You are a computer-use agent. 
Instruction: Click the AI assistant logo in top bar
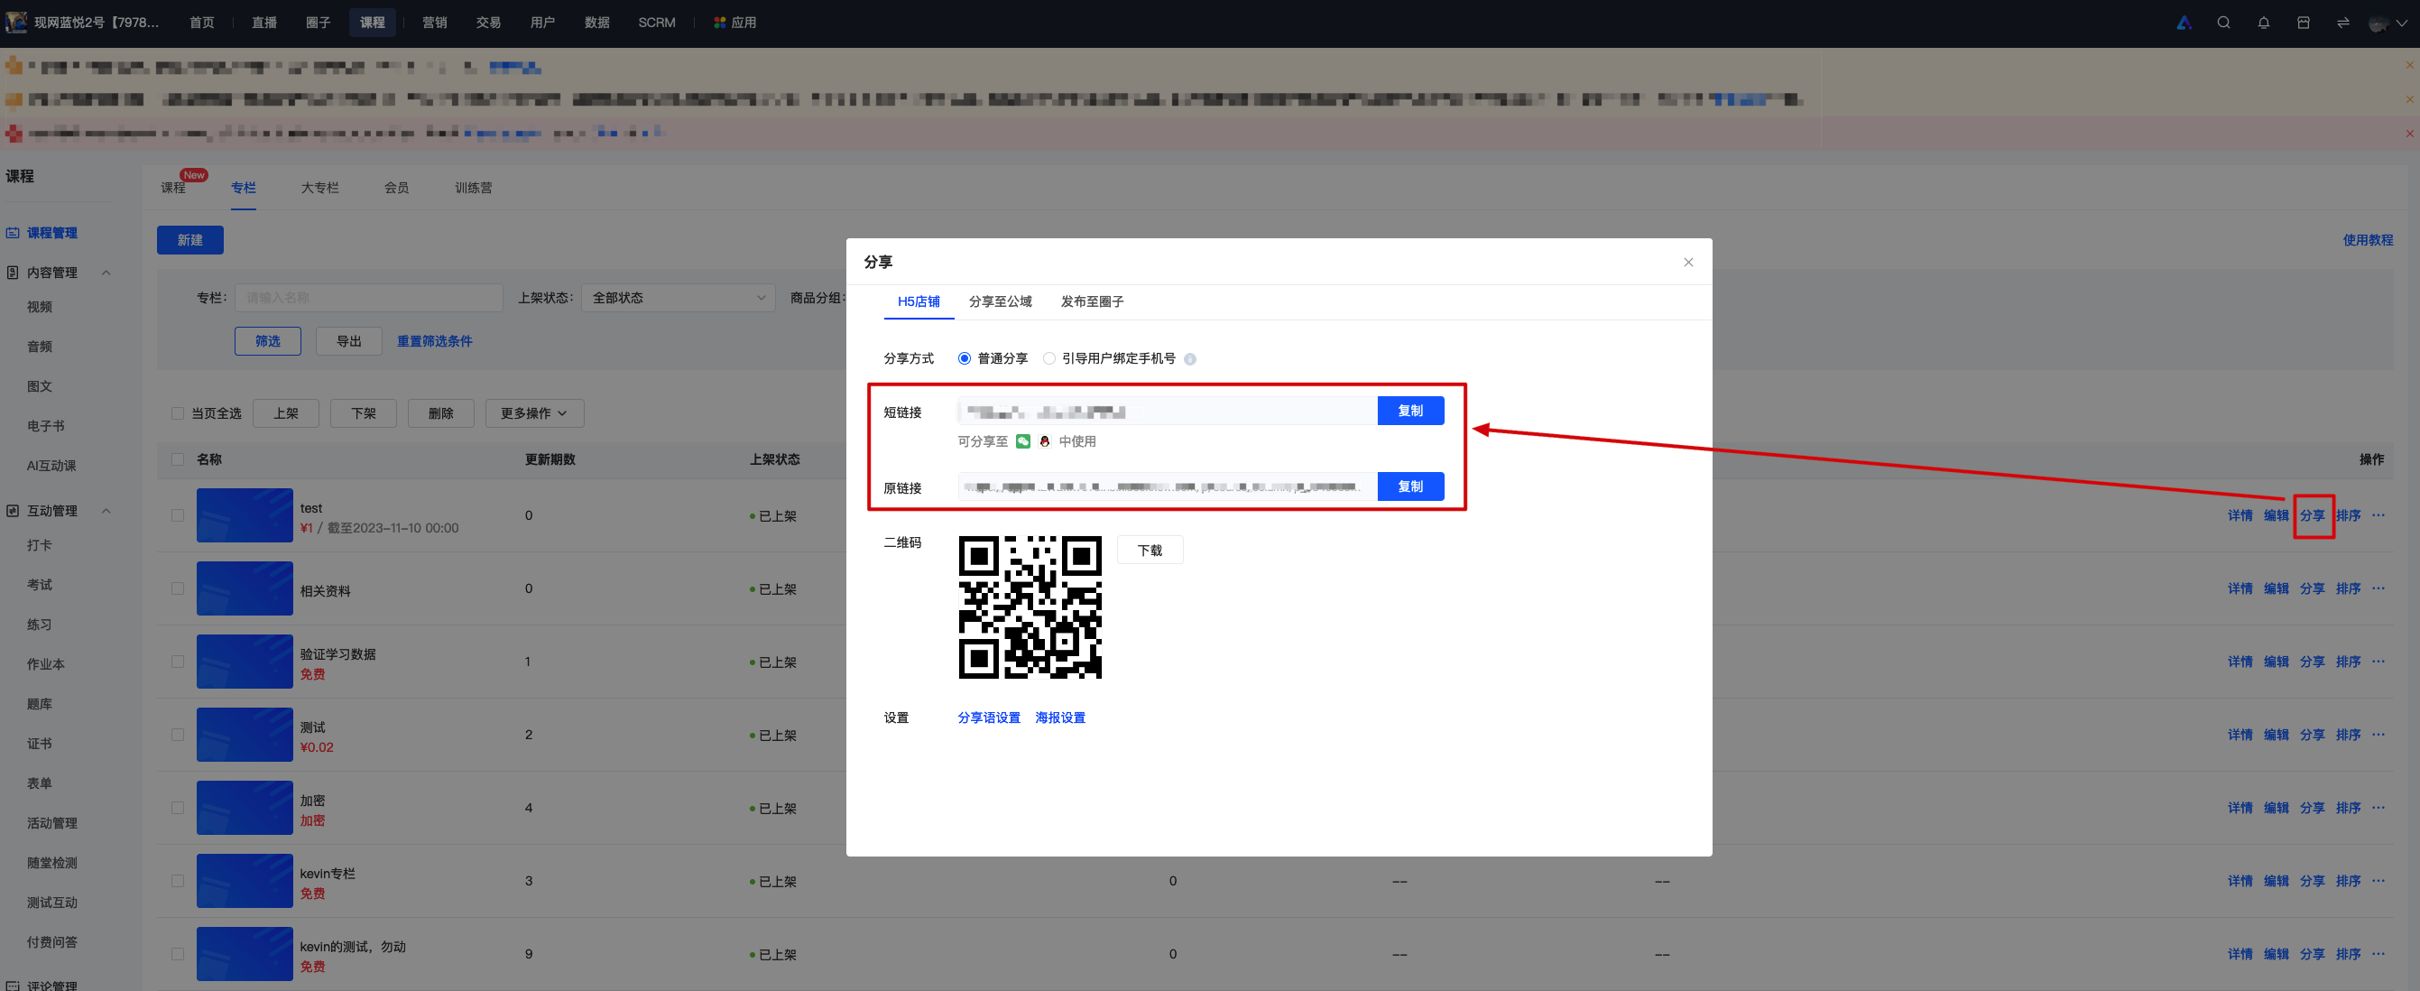coord(2184,23)
